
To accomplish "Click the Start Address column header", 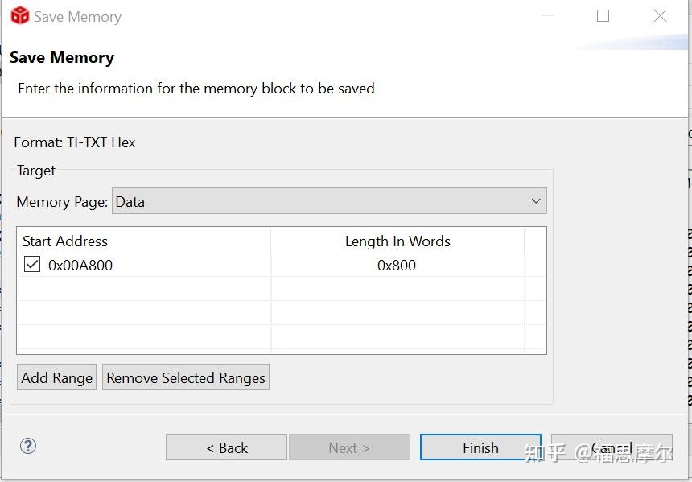I will (65, 241).
